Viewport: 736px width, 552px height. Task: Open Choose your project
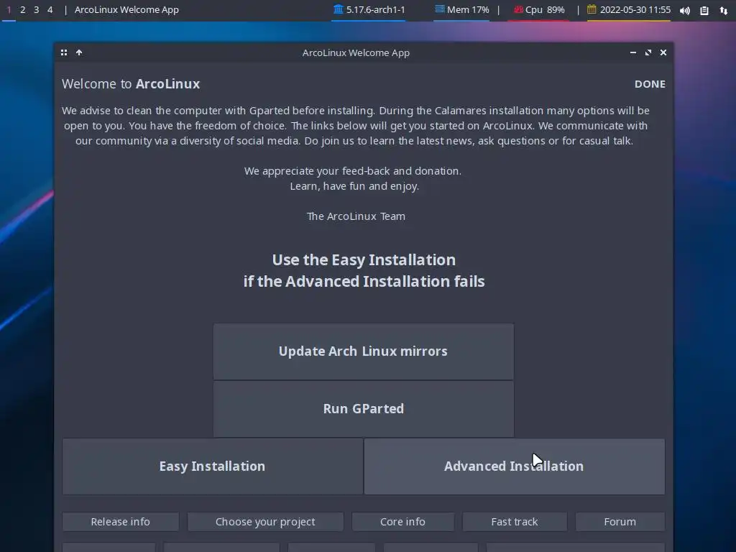(265, 522)
